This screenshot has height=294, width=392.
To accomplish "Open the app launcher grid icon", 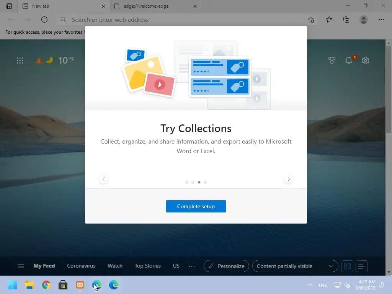I will pos(20,60).
